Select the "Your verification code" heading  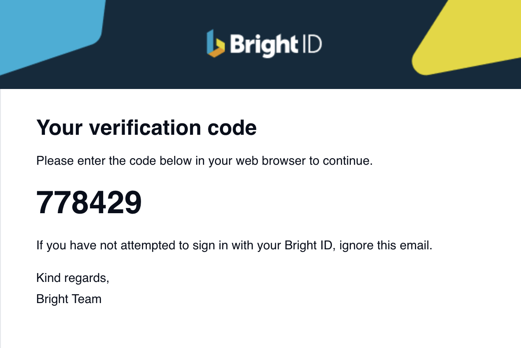pyautogui.click(x=146, y=128)
